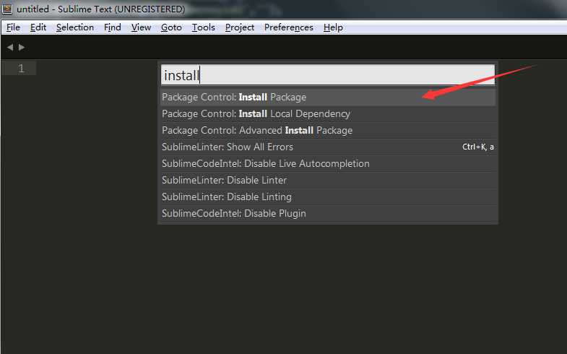567x354 pixels.
Task: Open the Project menu
Action: click(240, 27)
